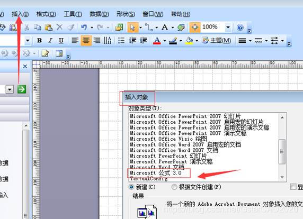Open the Undo history dropdown arrow
The height and width of the screenshot is (219, 303).
92,28
